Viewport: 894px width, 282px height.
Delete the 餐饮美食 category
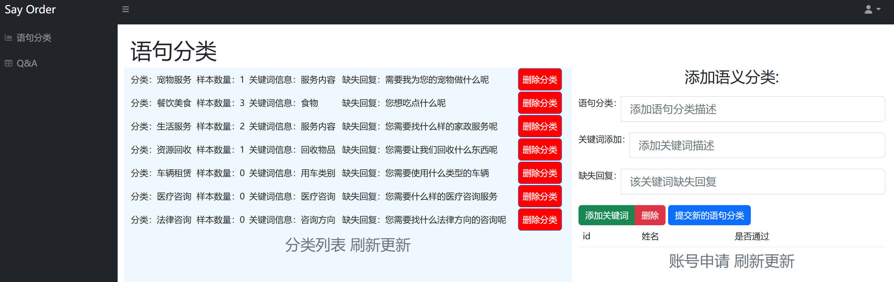pos(540,103)
